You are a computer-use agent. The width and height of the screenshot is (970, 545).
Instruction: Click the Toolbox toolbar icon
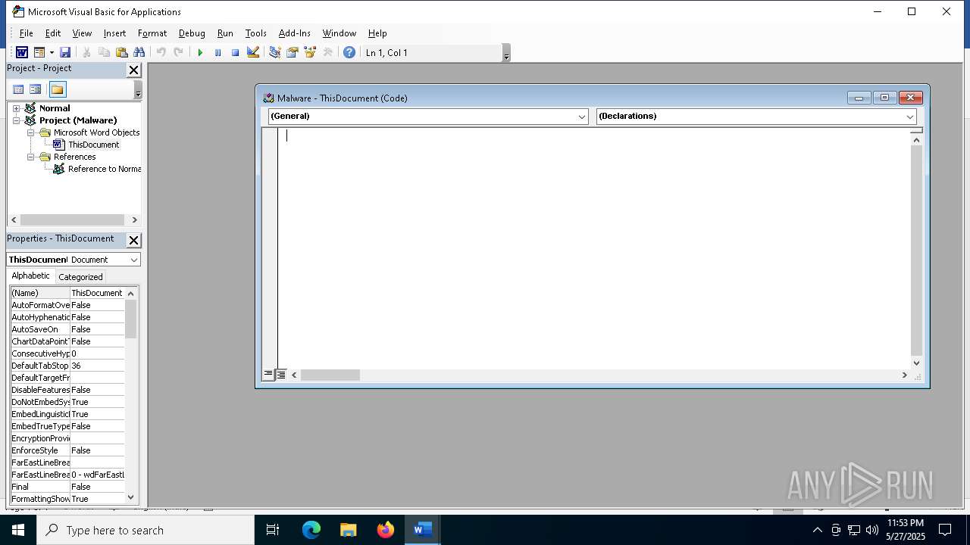(327, 52)
